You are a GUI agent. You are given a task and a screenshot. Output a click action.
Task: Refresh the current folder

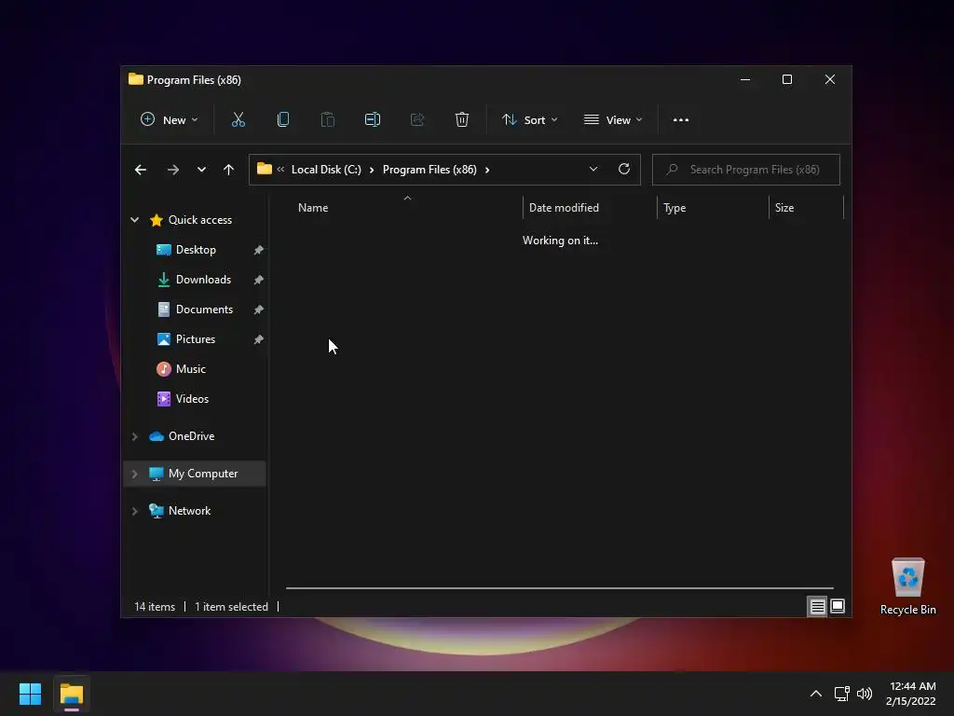point(624,170)
